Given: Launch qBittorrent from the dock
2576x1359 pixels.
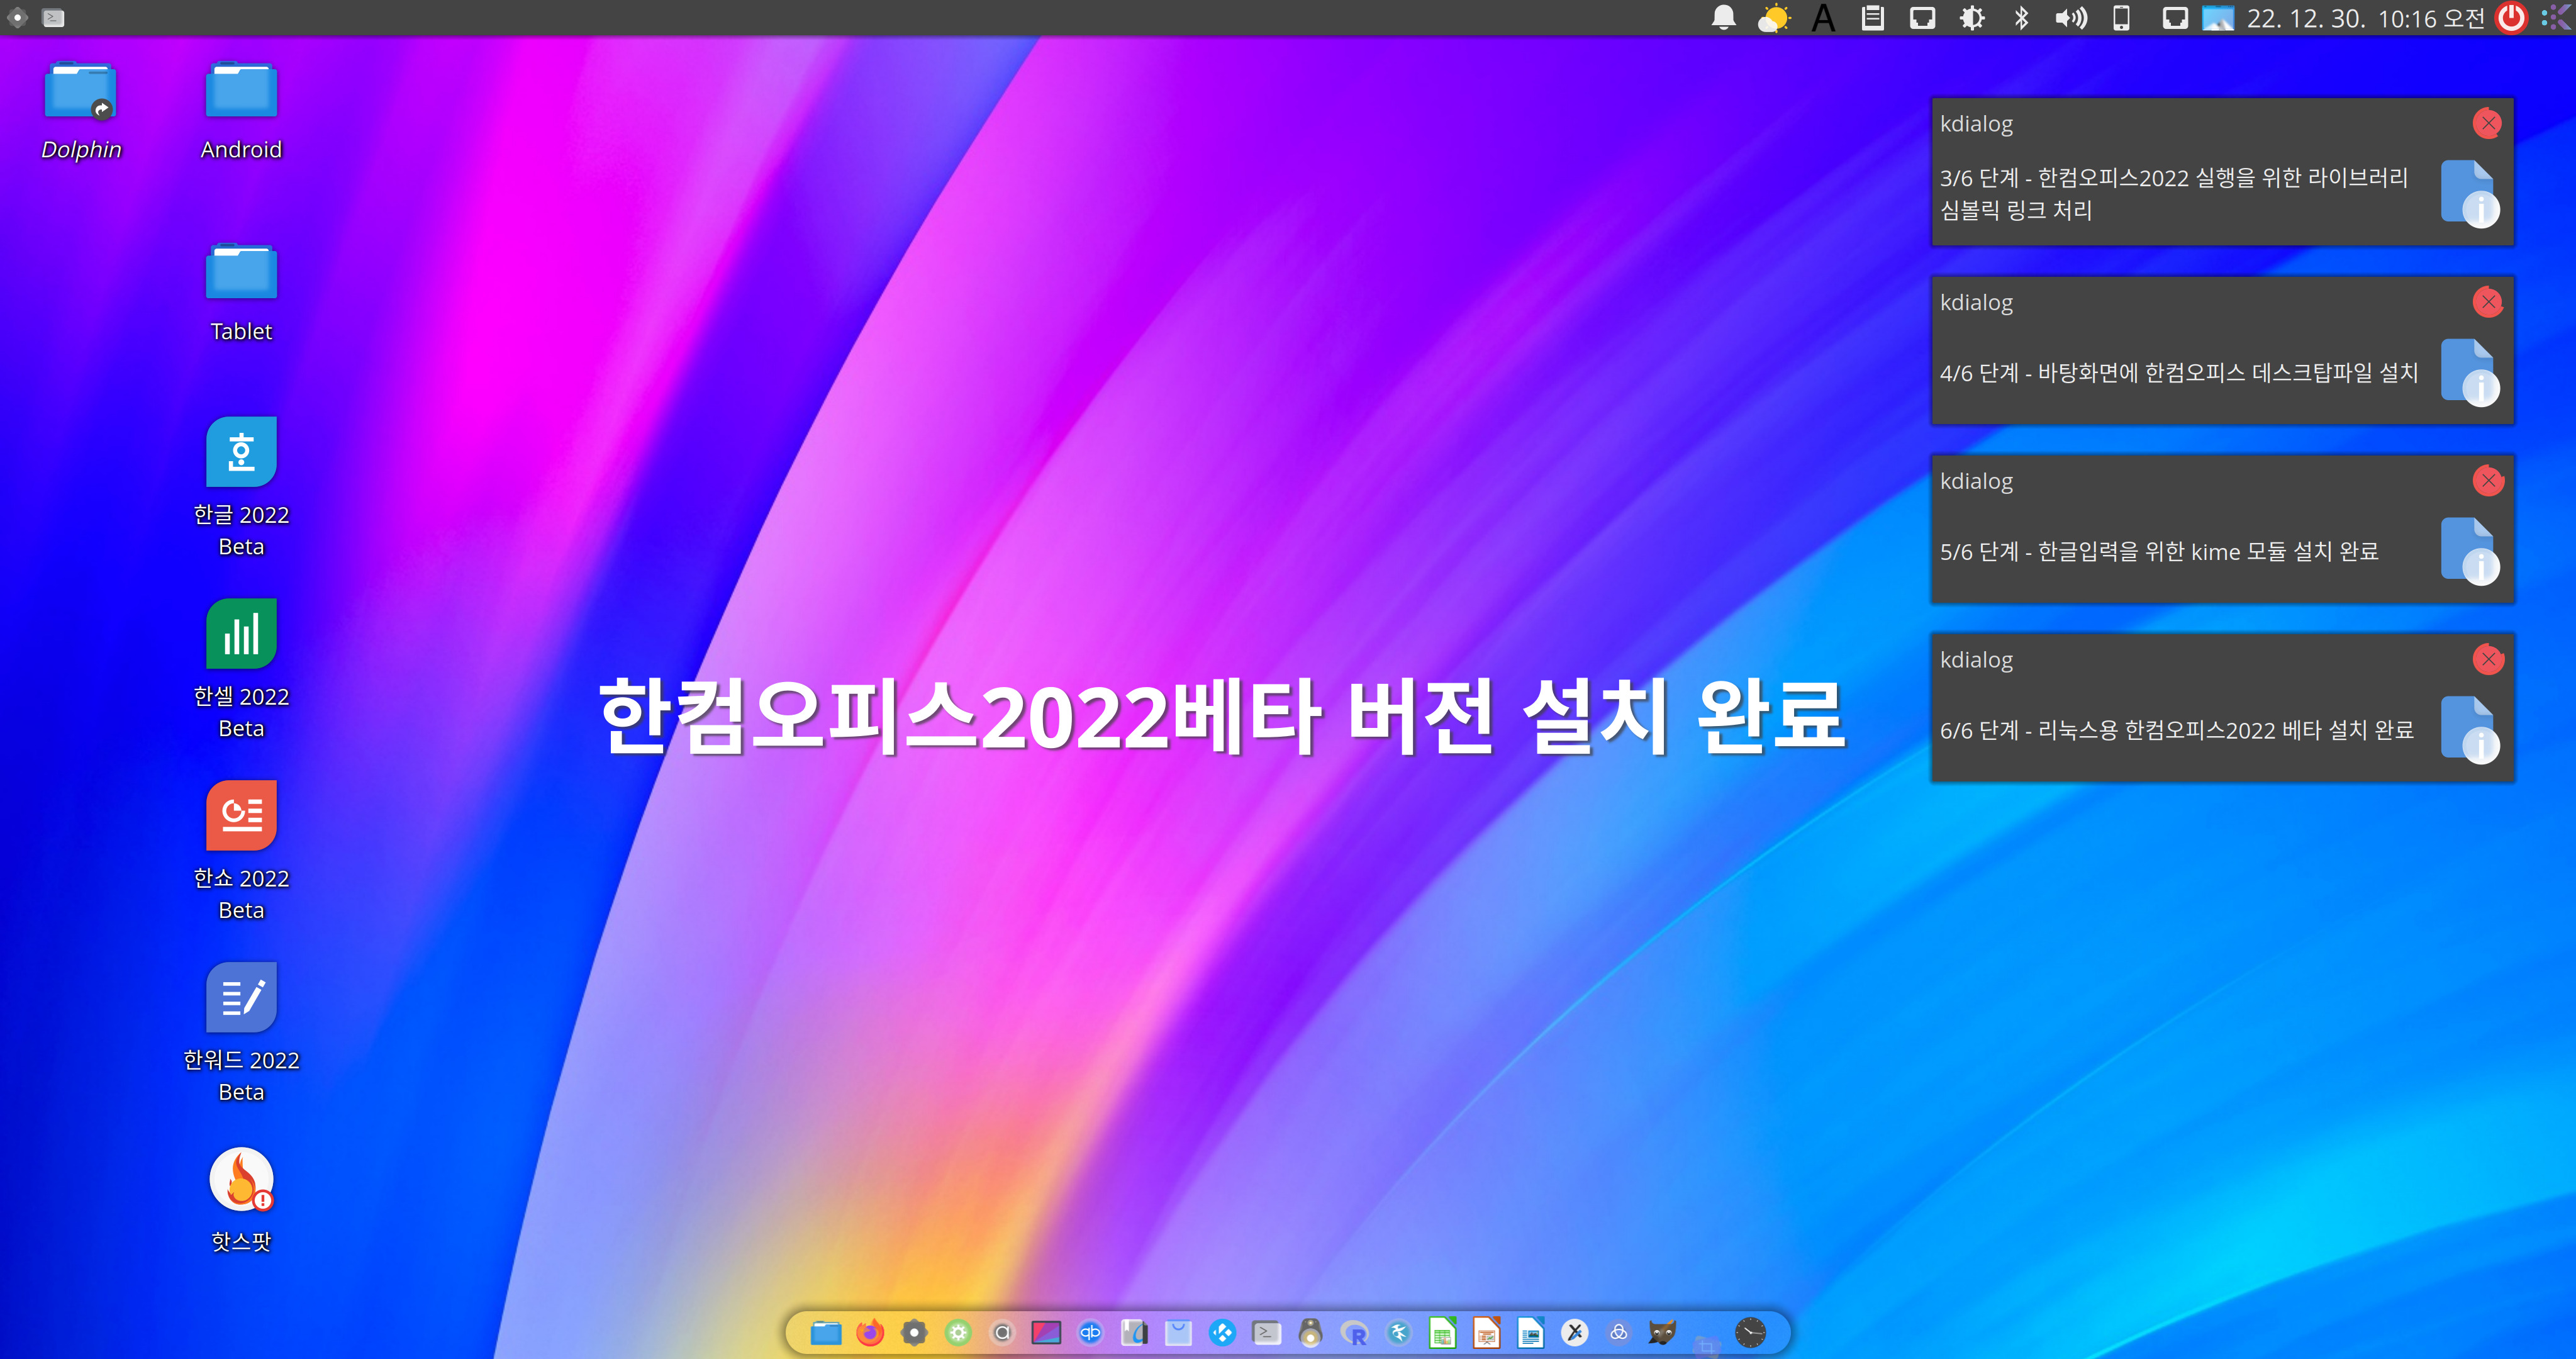Looking at the screenshot, I should 1090,1333.
